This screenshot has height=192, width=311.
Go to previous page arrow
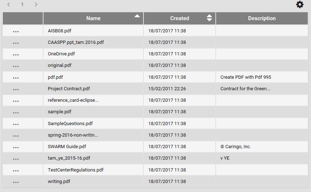point(9,4)
